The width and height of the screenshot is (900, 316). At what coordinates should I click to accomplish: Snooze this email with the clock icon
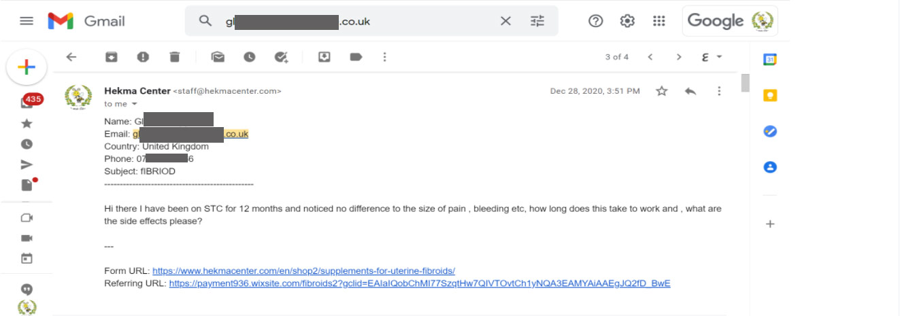[250, 57]
